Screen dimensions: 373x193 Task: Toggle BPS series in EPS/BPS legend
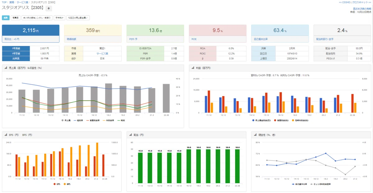tap(67, 184)
